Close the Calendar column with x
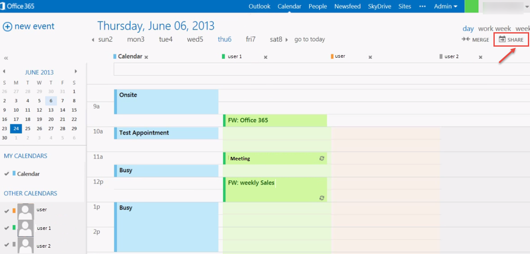 [x=146, y=57]
